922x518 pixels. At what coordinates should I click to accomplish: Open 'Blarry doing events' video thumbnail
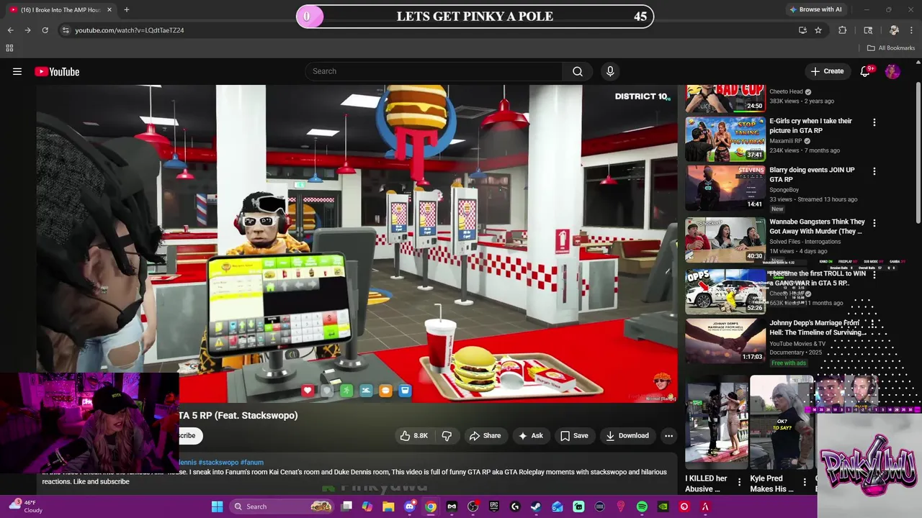click(x=725, y=188)
